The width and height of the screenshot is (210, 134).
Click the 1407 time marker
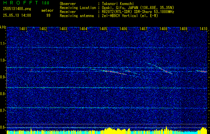[143, 28]
